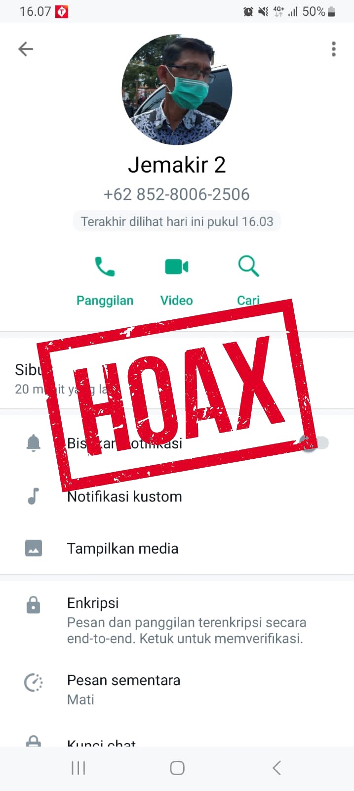Image resolution: width=354 pixels, height=791 pixels.
Task: Tap the disappearing messages timer icon
Action: (x=34, y=683)
